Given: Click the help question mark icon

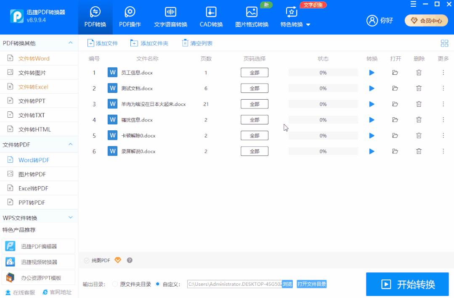Looking at the screenshot, I should 130,260.
